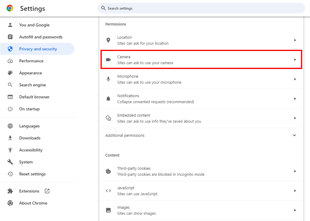Click the Autofill clipboard icon
The height and width of the screenshot is (221, 310).
click(10, 37)
